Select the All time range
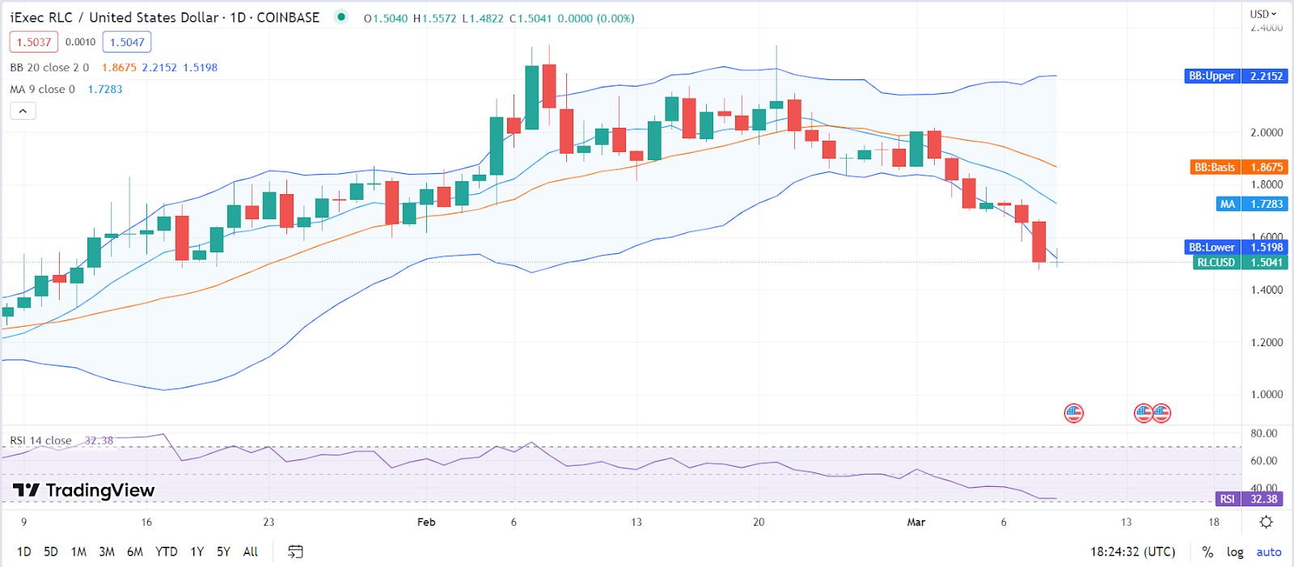 point(251,552)
